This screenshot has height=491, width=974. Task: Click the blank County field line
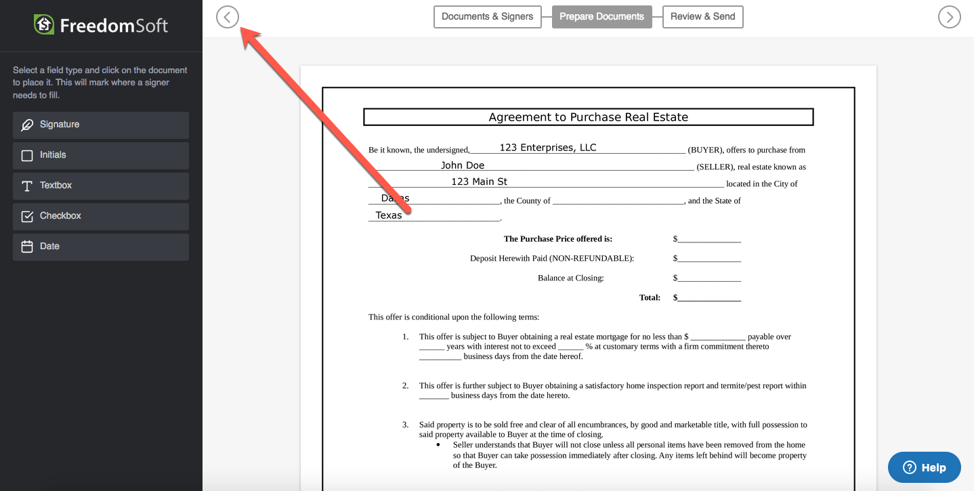click(x=619, y=201)
